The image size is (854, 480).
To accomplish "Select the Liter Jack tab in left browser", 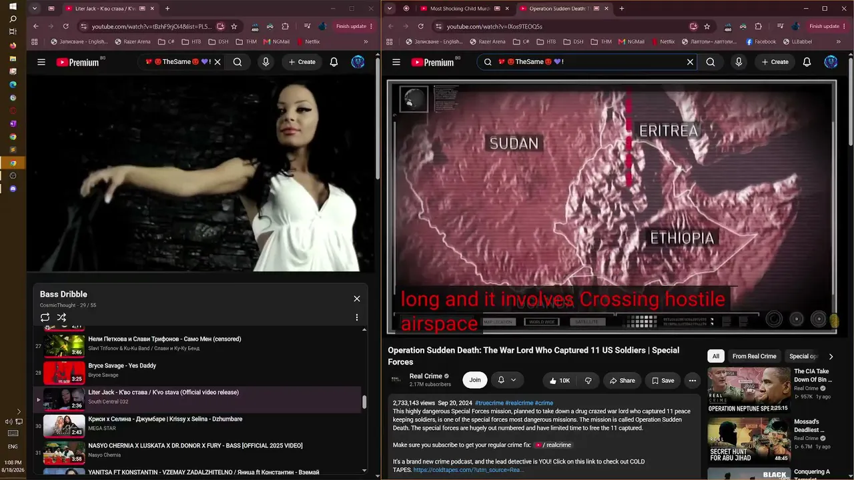I will (110, 9).
